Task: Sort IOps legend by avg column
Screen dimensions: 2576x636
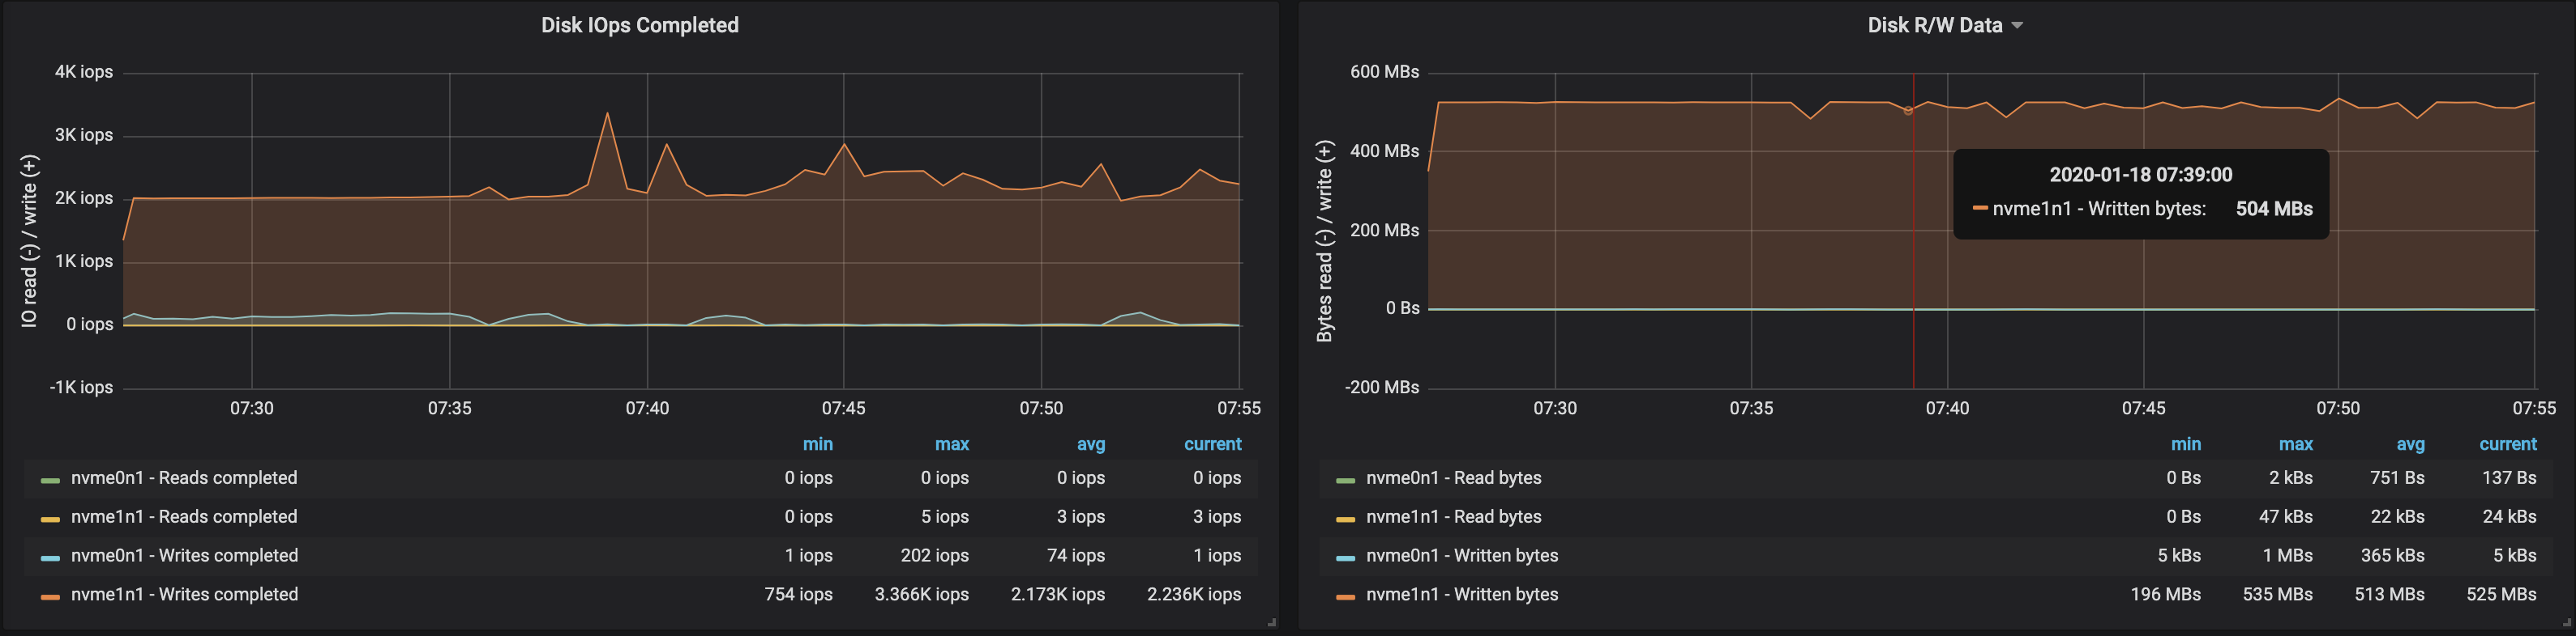Action: [x=1091, y=444]
